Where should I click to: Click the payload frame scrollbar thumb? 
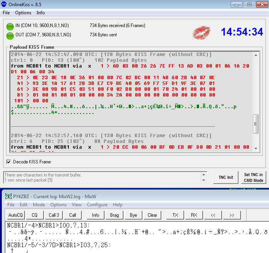(256, 124)
